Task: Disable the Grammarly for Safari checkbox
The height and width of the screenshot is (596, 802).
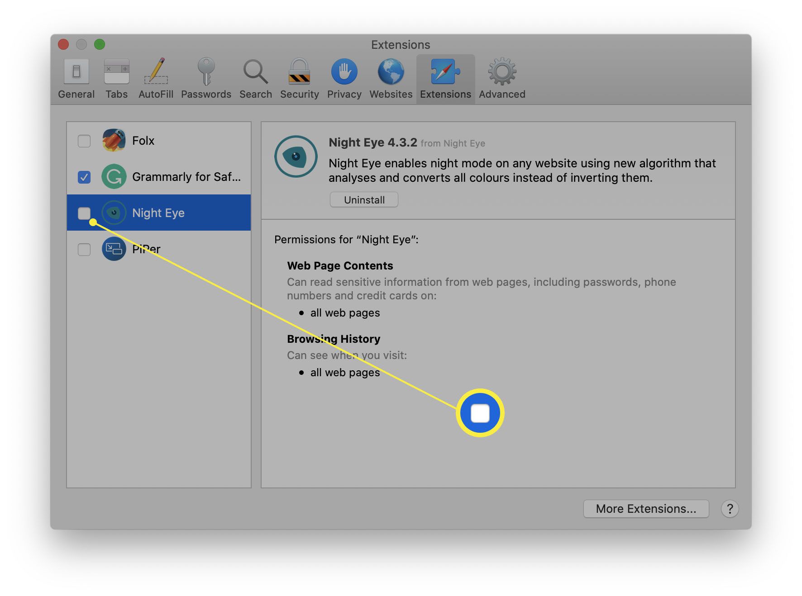Action: (x=84, y=177)
